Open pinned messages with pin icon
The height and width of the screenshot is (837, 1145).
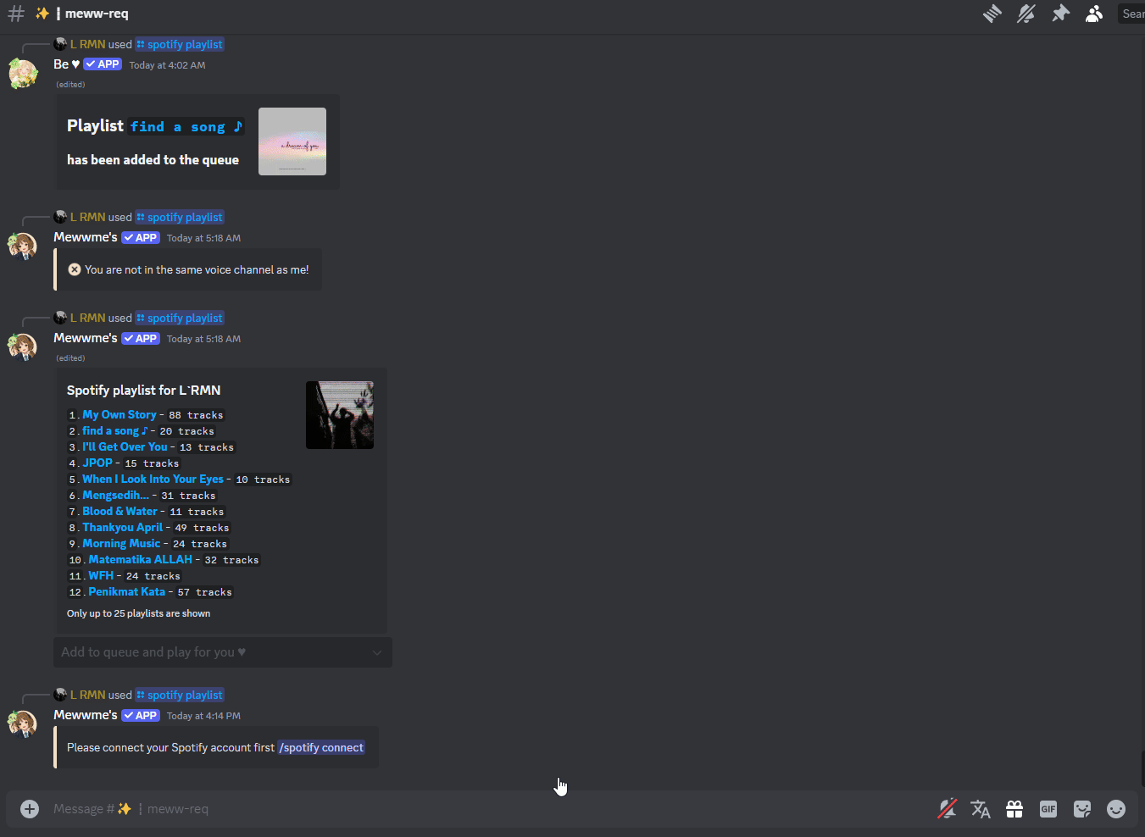click(1060, 14)
